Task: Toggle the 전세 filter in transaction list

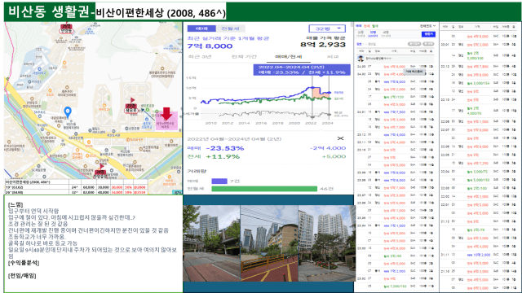Action: click(366, 26)
